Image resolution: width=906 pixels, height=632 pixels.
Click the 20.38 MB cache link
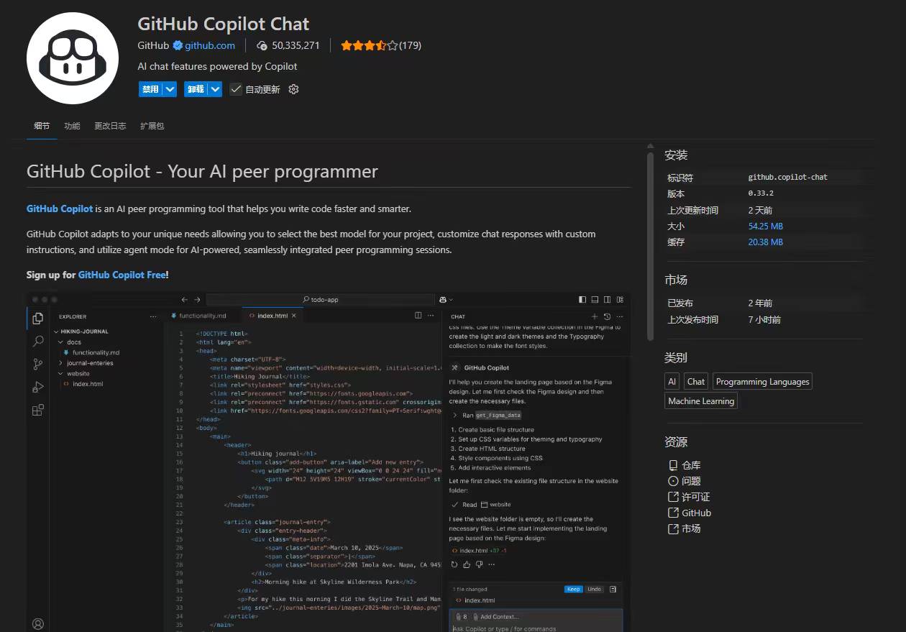tap(765, 242)
